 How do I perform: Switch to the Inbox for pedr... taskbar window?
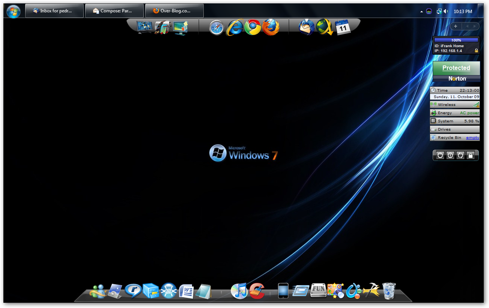pyautogui.click(x=54, y=11)
